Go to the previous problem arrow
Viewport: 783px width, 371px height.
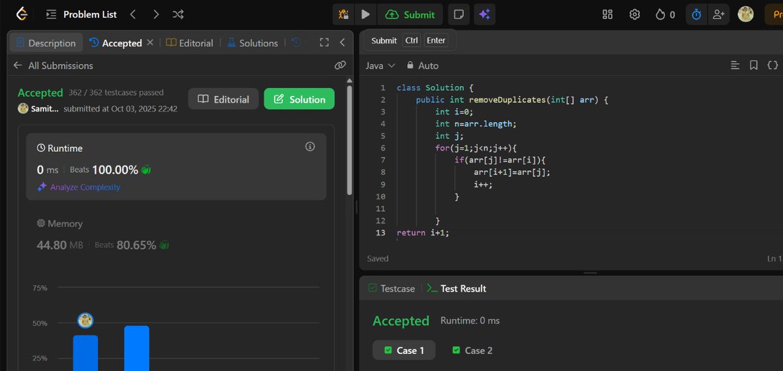pyautogui.click(x=133, y=14)
